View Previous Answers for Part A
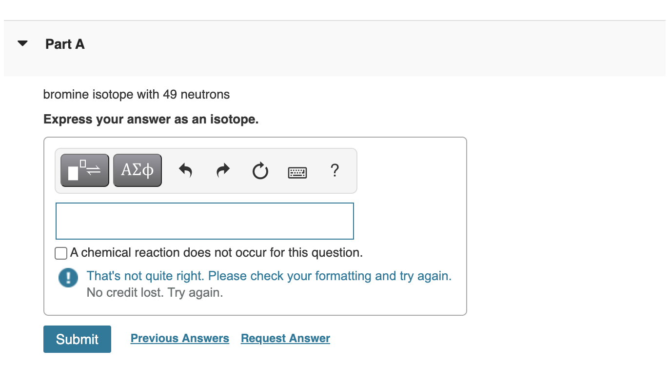Screen dimensions: 670x367 [179, 338]
